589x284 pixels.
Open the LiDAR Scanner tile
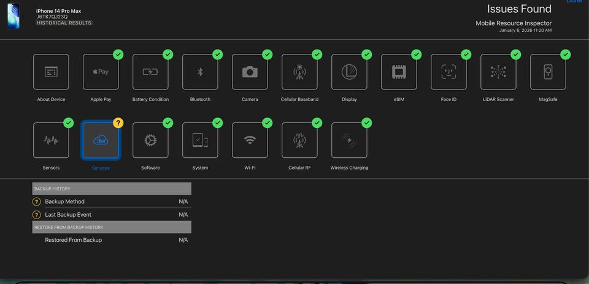pos(498,72)
